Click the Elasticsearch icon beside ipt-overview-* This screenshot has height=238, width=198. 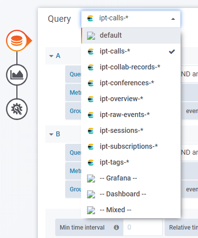pos(91,99)
